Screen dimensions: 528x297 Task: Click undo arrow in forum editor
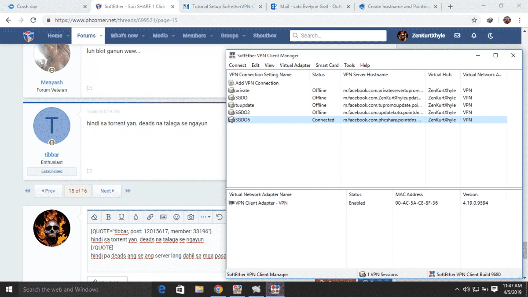click(x=220, y=217)
